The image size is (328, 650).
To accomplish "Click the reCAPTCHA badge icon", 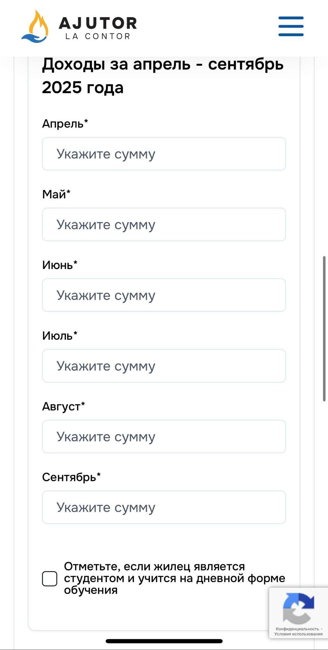I will (x=298, y=608).
